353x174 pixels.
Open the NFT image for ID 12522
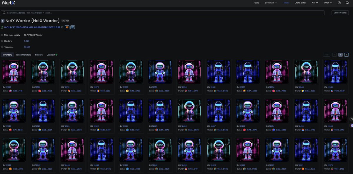101,111
